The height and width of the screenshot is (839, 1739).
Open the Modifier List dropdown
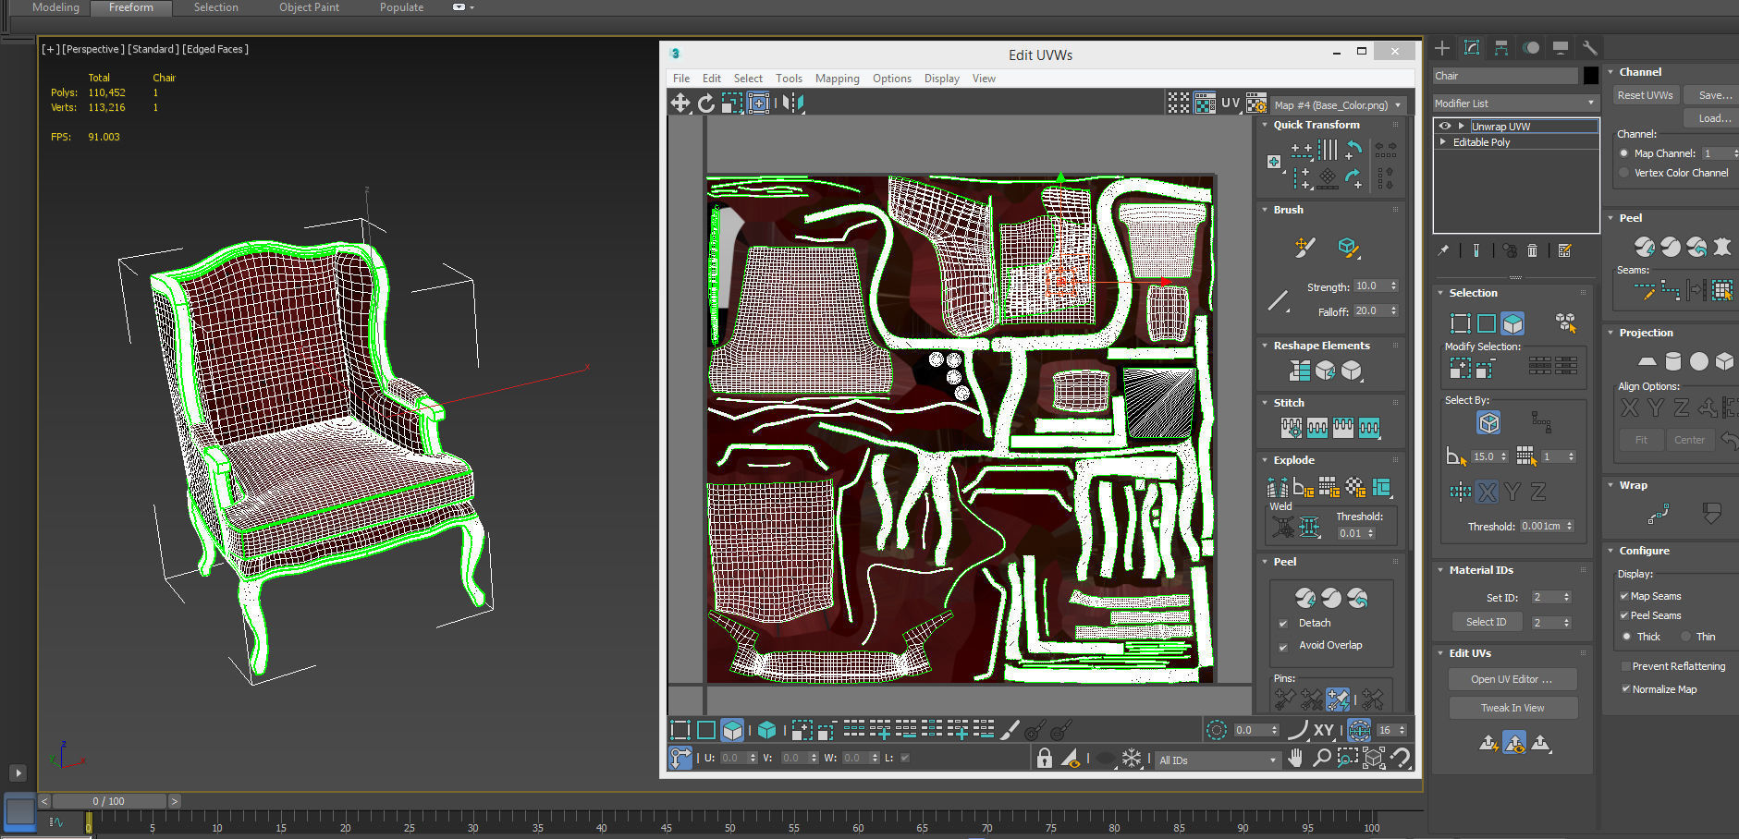pyautogui.click(x=1515, y=103)
